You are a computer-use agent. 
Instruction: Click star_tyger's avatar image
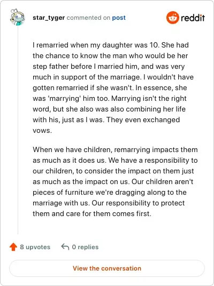click(17, 17)
